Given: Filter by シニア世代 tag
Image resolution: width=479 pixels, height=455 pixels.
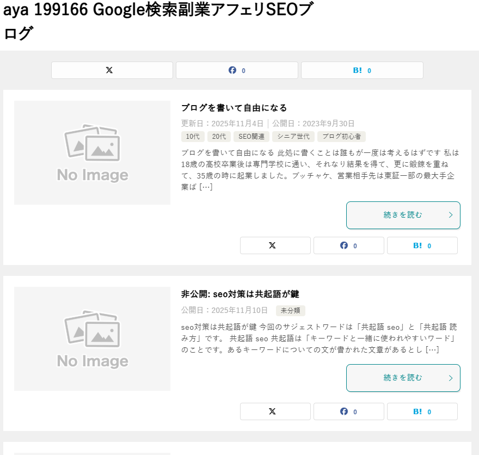Looking at the screenshot, I should [293, 137].
